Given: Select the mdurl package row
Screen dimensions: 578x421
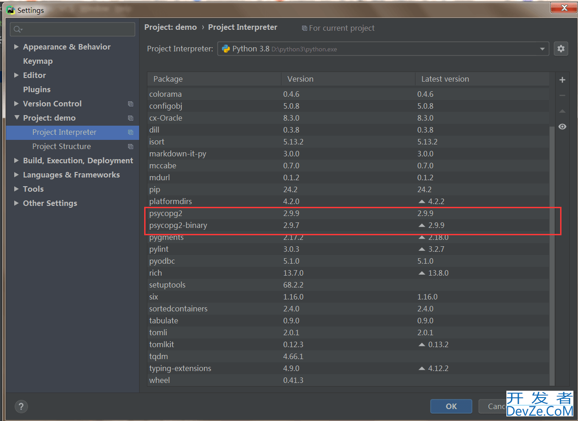Looking at the screenshot, I should click(x=348, y=177).
